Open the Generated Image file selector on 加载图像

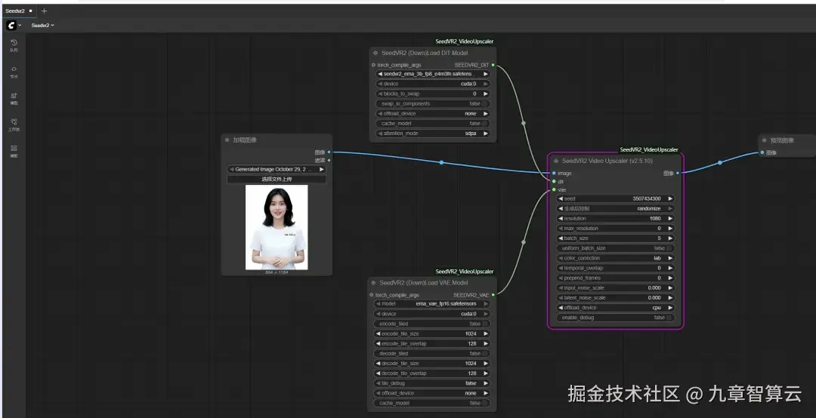coord(277,169)
